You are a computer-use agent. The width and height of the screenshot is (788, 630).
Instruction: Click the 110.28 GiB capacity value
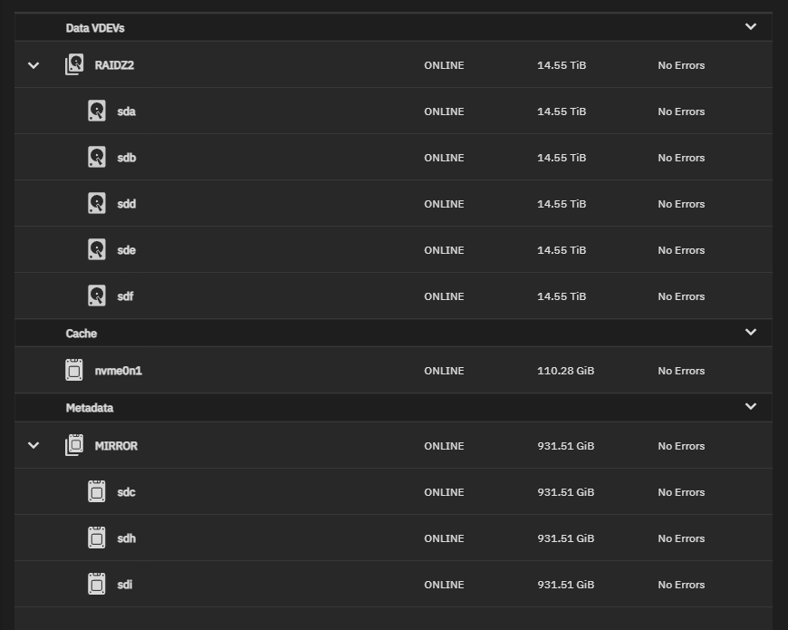[x=566, y=371]
